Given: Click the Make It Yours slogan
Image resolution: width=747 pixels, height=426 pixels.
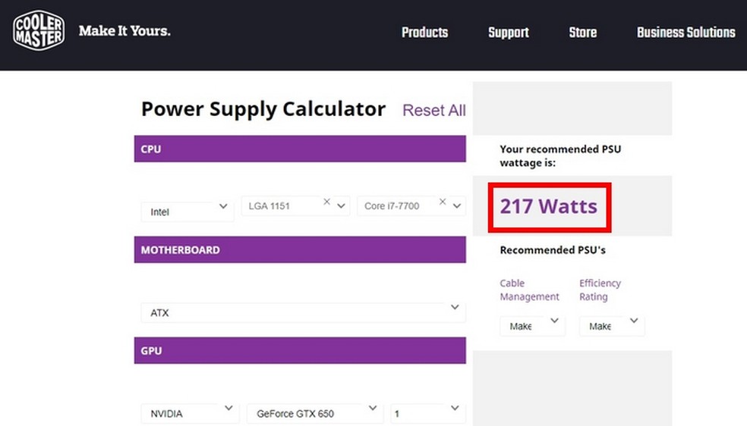Looking at the screenshot, I should tap(124, 31).
